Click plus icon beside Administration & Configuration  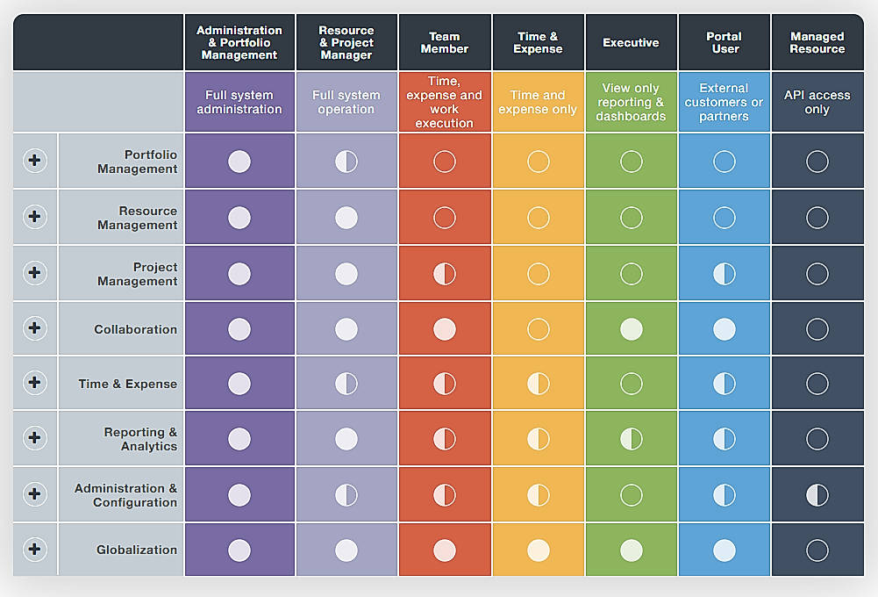[35, 494]
